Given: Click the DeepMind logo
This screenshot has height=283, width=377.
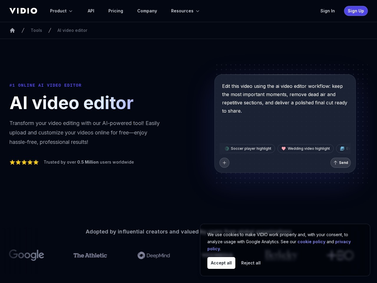Looking at the screenshot, I should [154, 255].
